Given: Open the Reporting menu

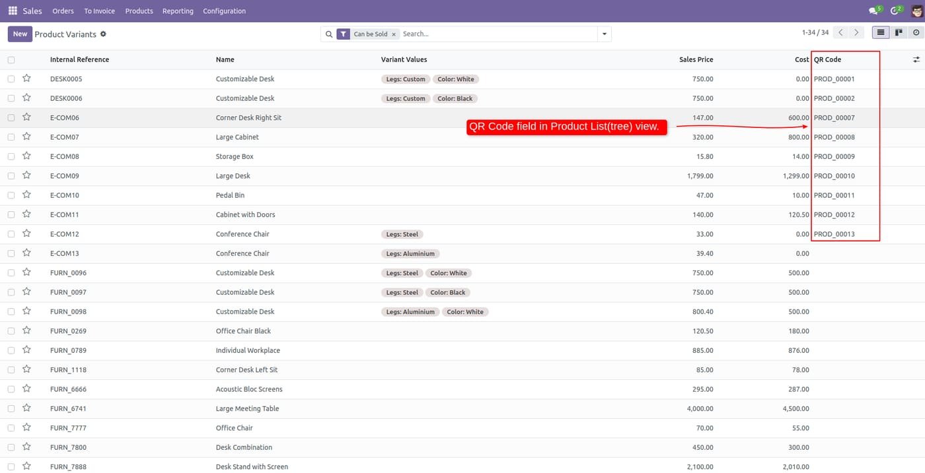Looking at the screenshot, I should pyautogui.click(x=178, y=11).
